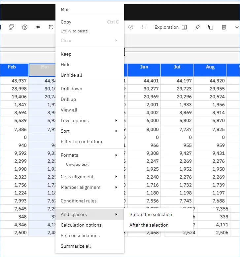This screenshot has width=240, height=257.
Task: Click the Aug cell 1,197
Action: click(x=210, y=193)
